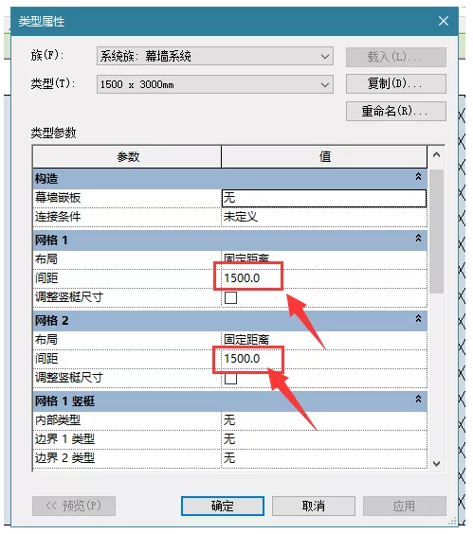Cancel the dialog with 取消
The image size is (473, 534).
point(314,506)
